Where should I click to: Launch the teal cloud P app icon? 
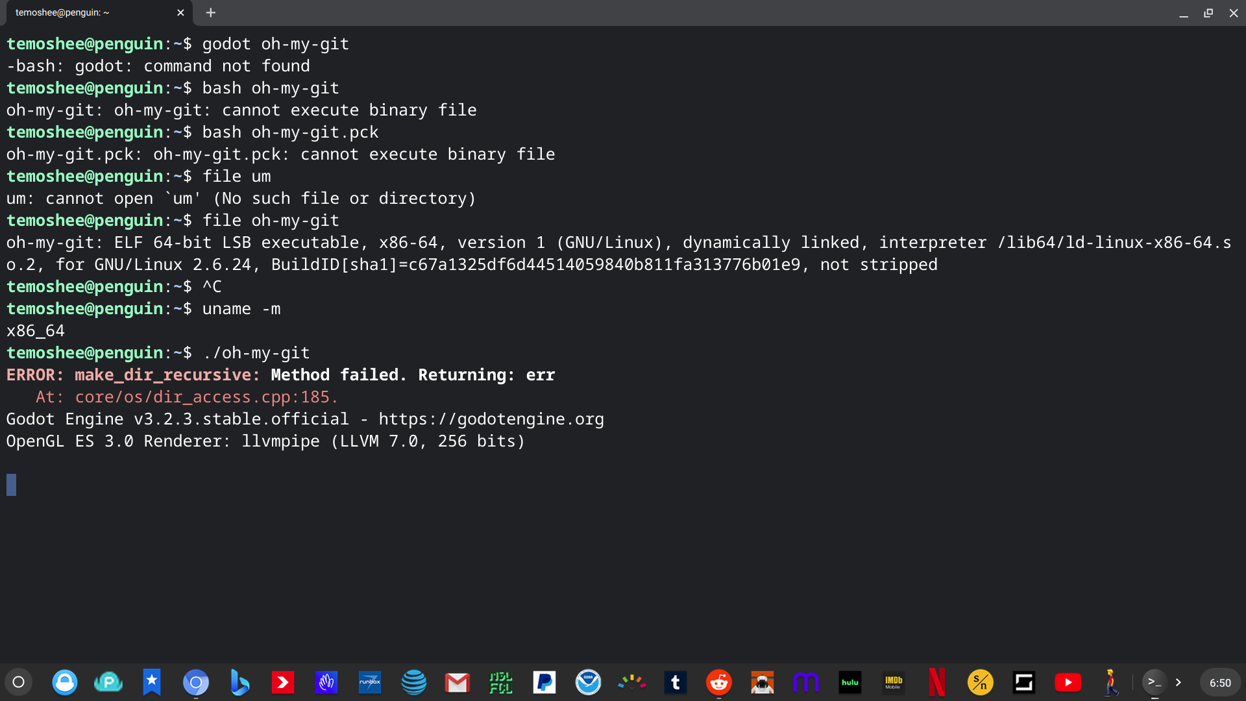tap(108, 682)
